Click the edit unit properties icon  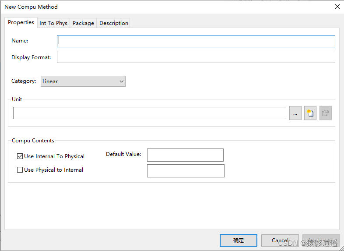click(325, 113)
